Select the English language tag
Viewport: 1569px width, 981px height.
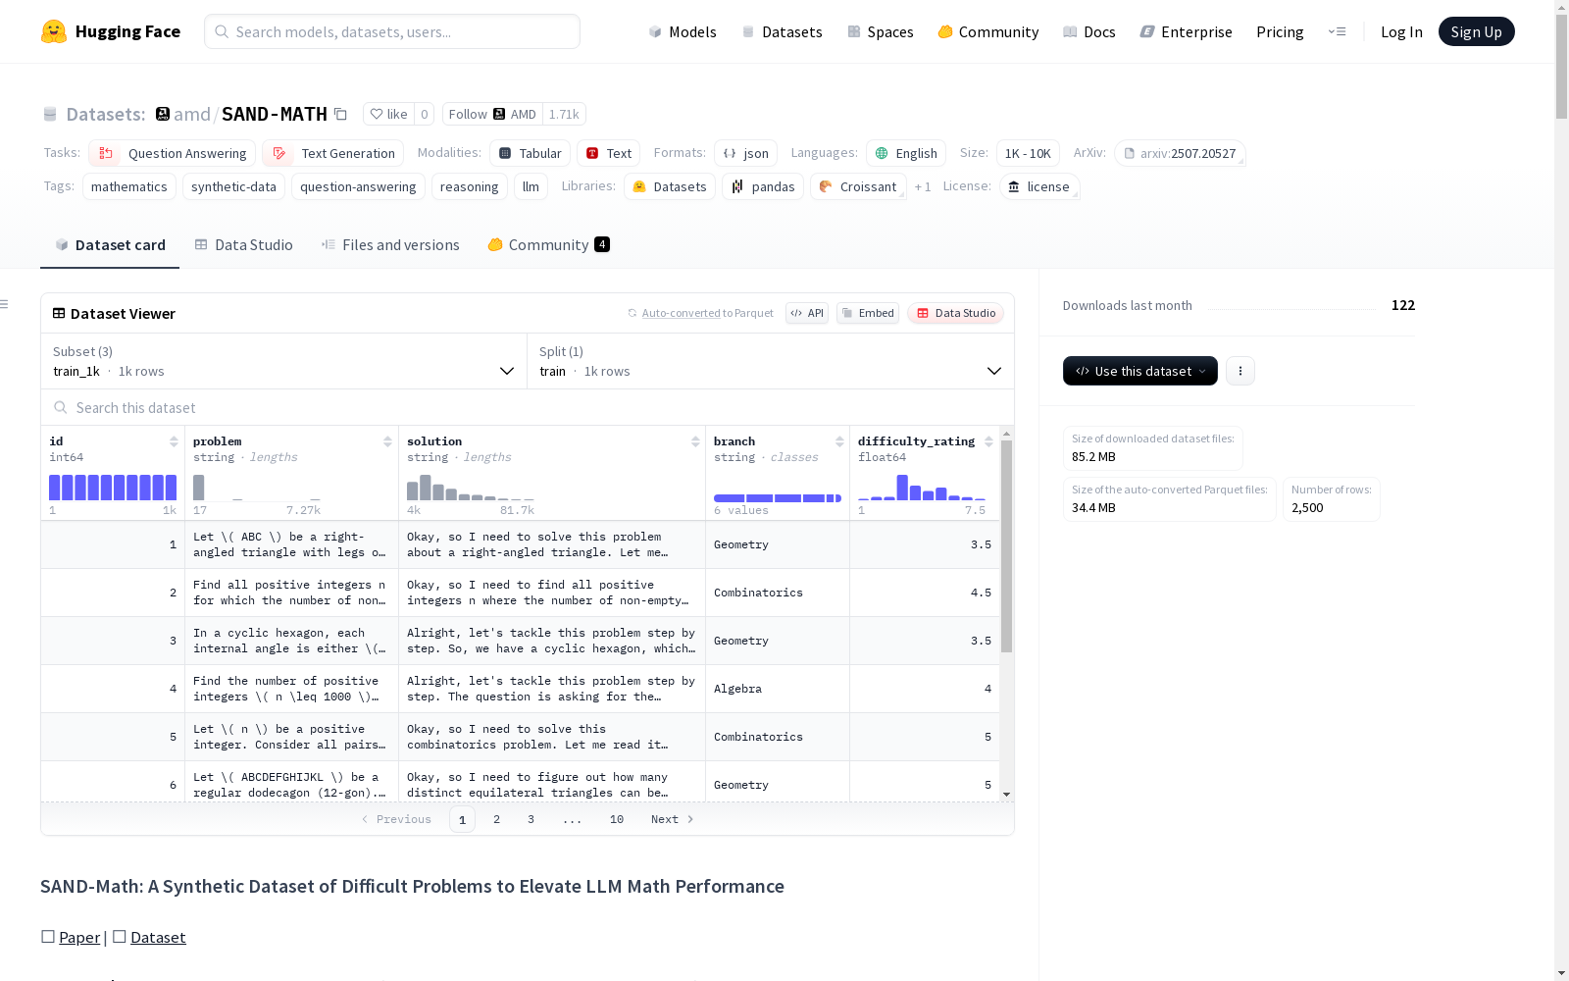[x=906, y=153]
